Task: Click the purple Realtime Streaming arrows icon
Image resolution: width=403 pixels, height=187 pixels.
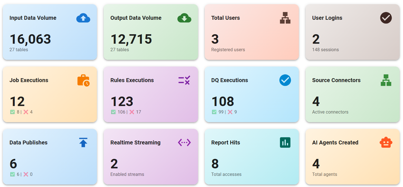Action: click(x=184, y=142)
